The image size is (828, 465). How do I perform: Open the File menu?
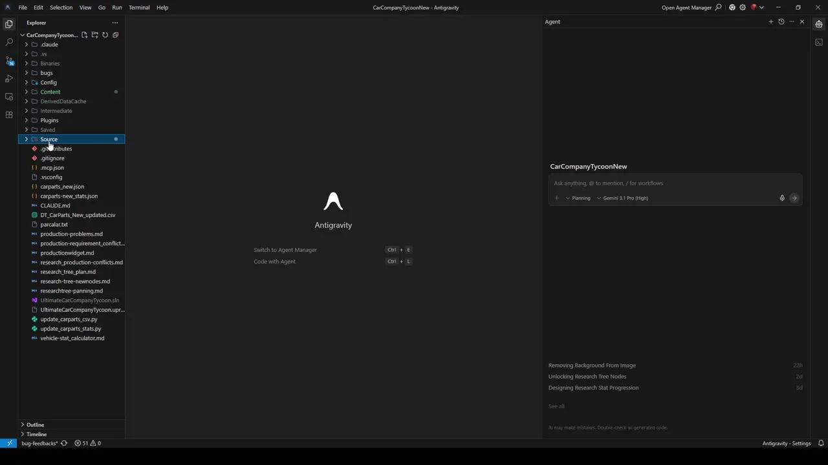(x=23, y=7)
